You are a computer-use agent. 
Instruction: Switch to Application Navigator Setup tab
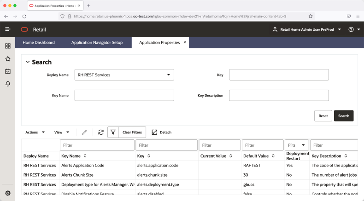tap(97, 42)
